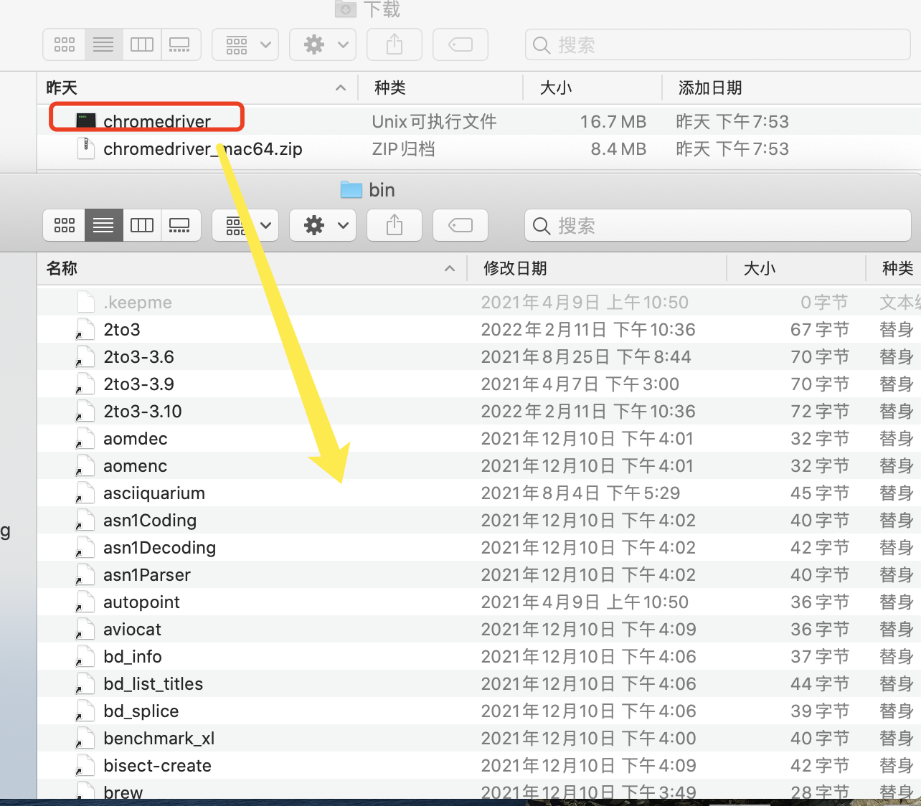
Task: Select the bd_list_titles alias icon
Action: (x=85, y=683)
